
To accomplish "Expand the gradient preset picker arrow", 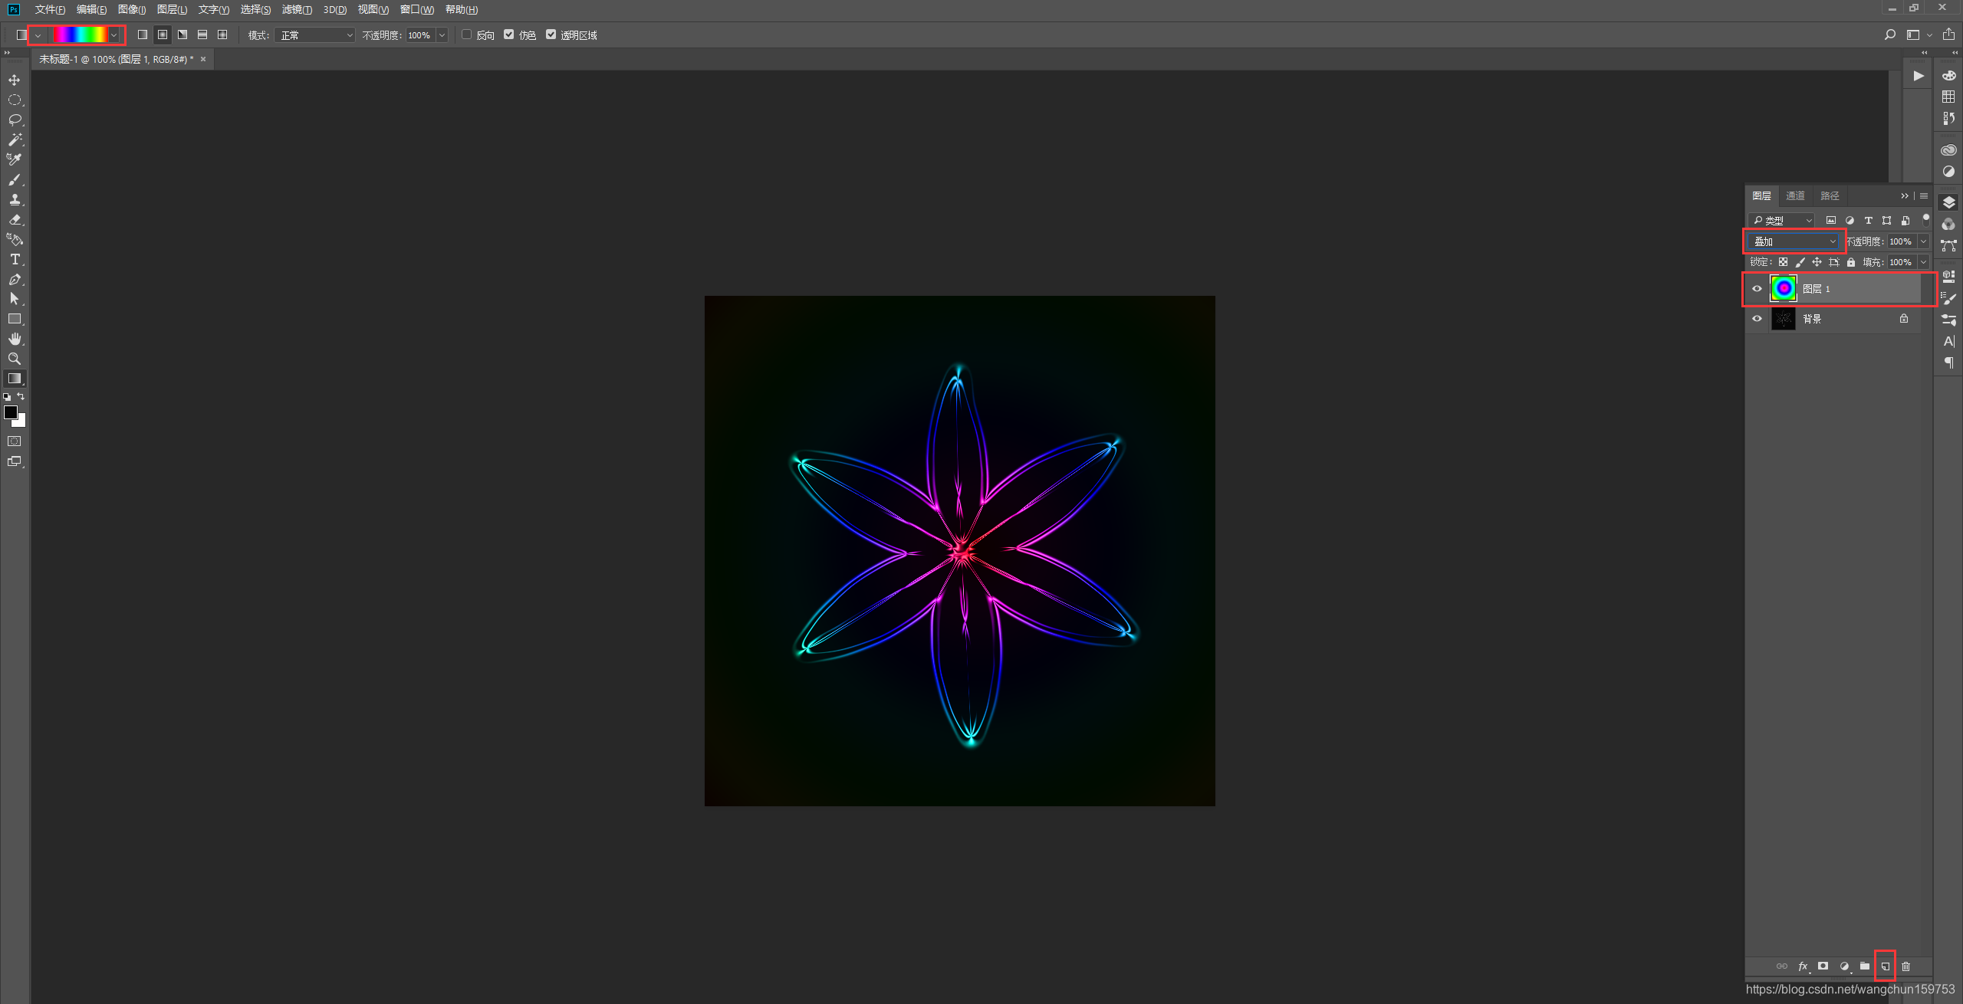I will tap(114, 35).
